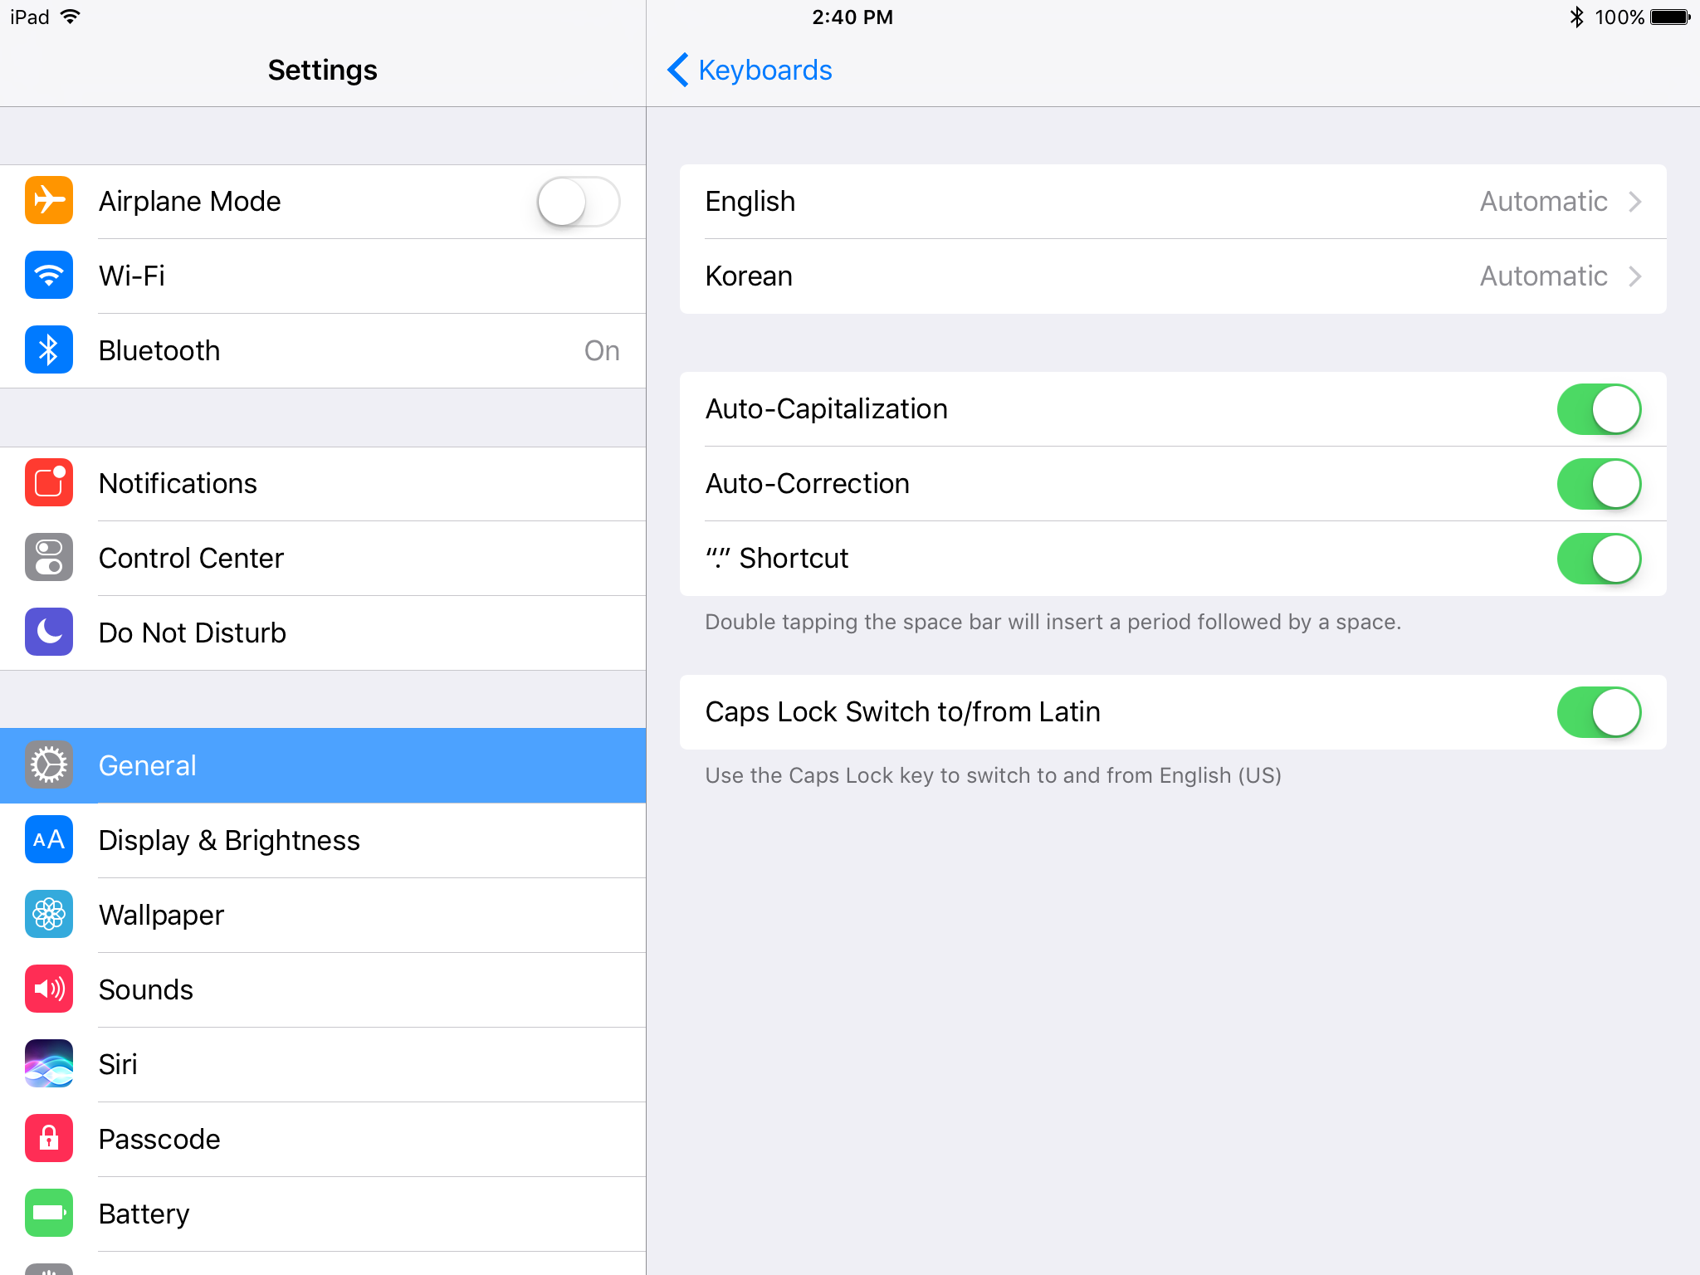Toggle Caps Lock Switch to/from Latin
This screenshot has height=1275, width=1700.
(1598, 712)
